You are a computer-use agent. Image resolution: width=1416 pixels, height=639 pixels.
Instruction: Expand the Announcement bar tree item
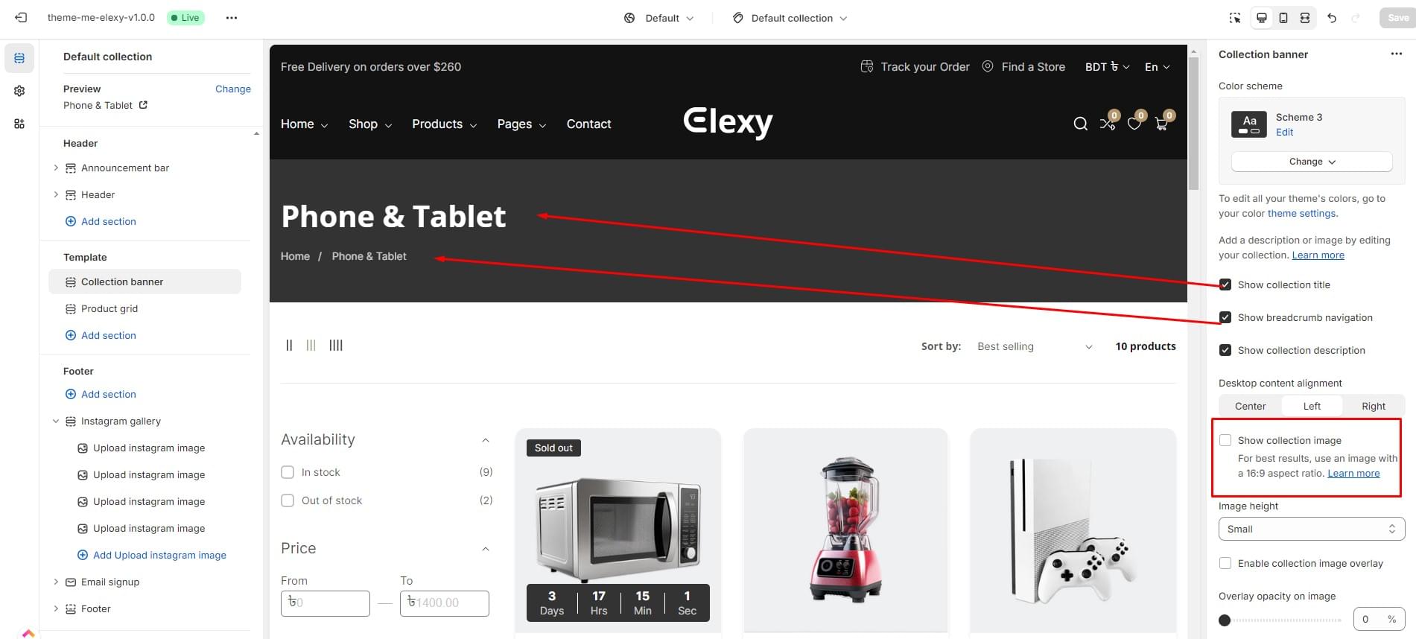56,168
